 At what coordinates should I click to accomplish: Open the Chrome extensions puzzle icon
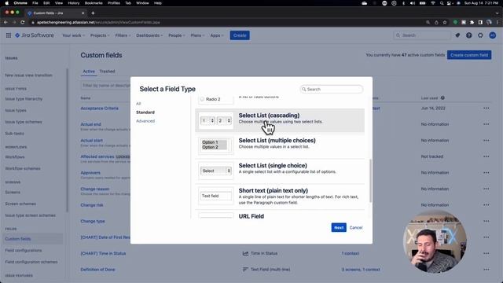pyautogui.click(x=472, y=23)
